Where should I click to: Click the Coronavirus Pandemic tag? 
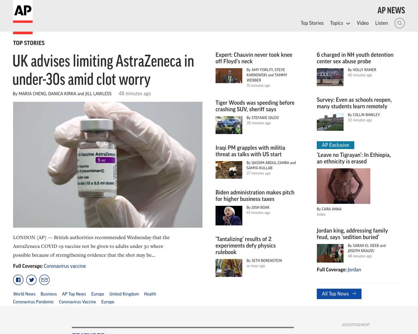click(x=33, y=302)
